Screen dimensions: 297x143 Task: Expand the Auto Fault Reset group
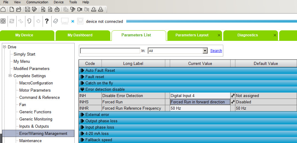[82, 71]
